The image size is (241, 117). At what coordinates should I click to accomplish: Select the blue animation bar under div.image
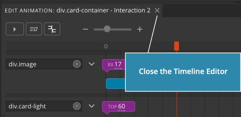pyautogui.click(x=116, y=84)
